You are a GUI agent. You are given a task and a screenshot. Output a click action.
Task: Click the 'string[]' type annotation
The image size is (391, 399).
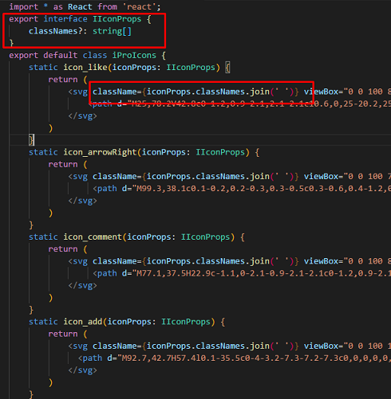(112, 31)
